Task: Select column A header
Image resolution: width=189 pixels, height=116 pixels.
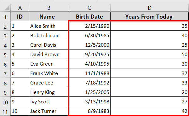Action: click(20, 8)
